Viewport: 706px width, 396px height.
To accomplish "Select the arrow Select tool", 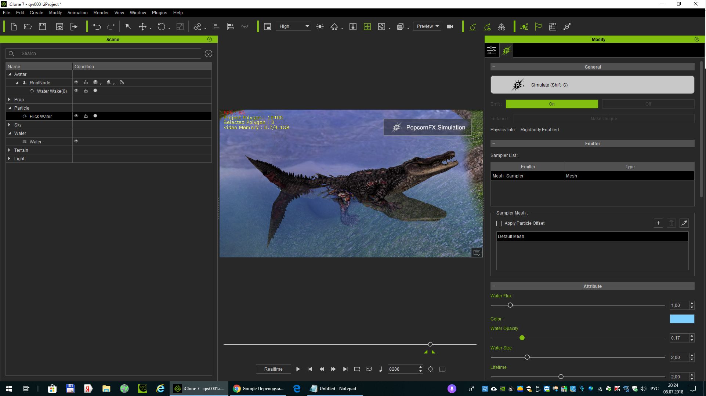I will coord(128,26).
